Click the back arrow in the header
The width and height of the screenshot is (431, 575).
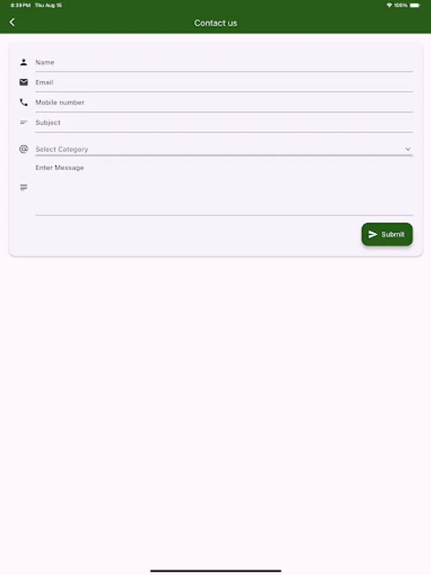click(x=12, y=21)
